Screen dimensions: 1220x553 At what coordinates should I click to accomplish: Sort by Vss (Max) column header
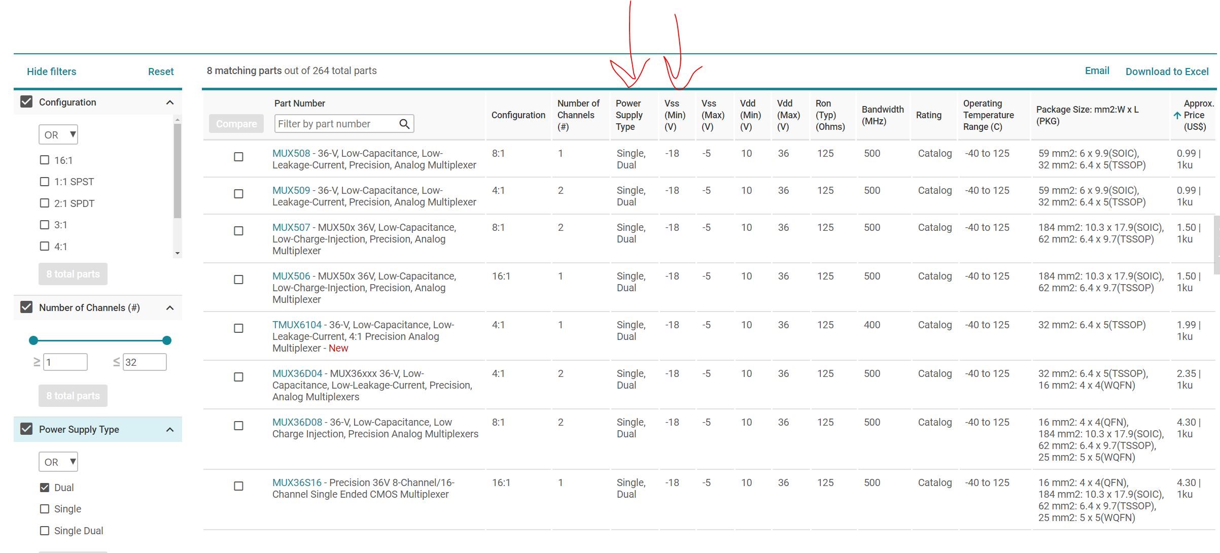click(x=713, y=115)
